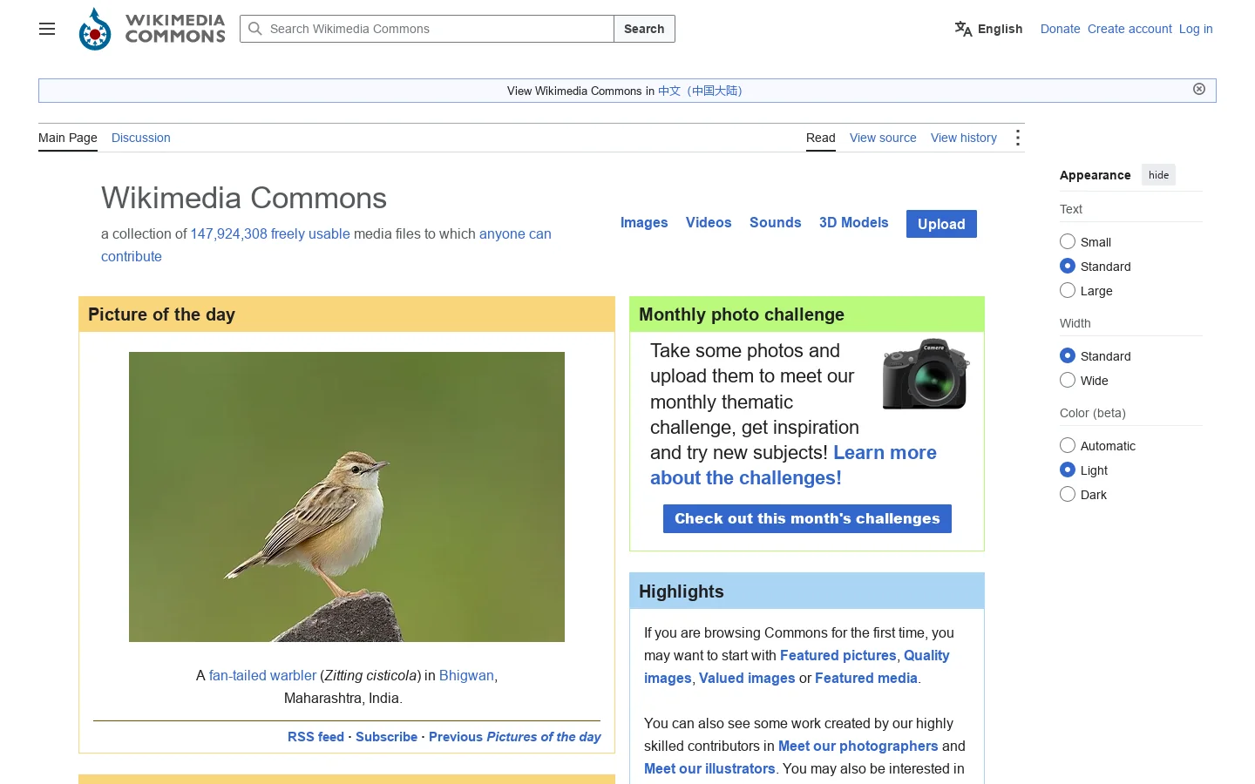Switch to the Discussion tab

141,138
